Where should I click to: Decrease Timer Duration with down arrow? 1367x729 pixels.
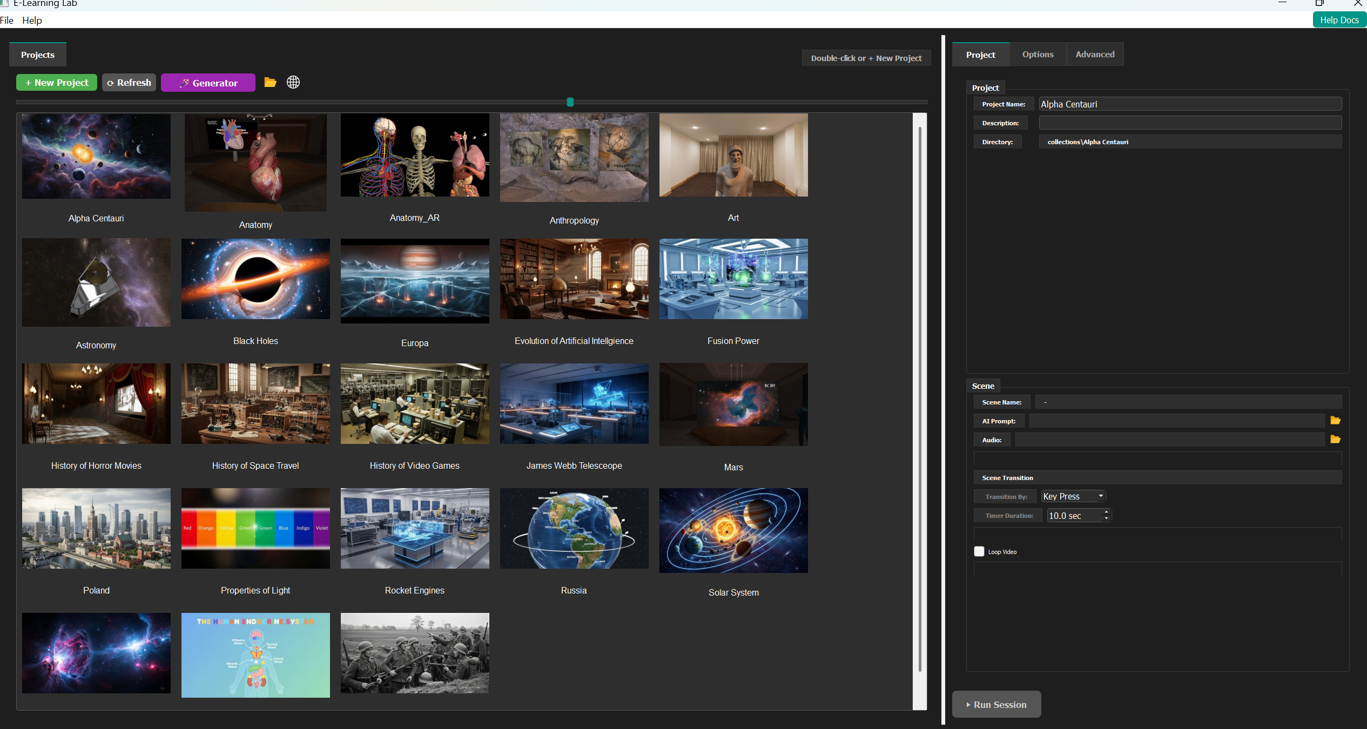click(1106, 519)
